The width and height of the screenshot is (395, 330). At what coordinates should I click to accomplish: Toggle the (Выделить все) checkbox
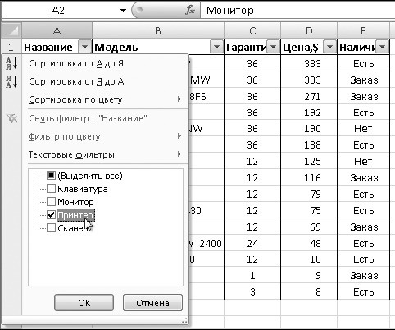tap(51, 176)
